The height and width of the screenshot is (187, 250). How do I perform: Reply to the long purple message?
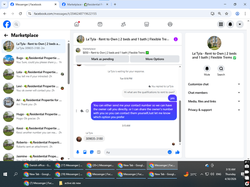click(82, 111)
